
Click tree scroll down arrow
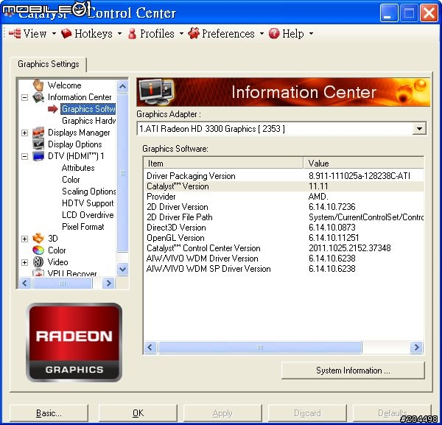122,270
